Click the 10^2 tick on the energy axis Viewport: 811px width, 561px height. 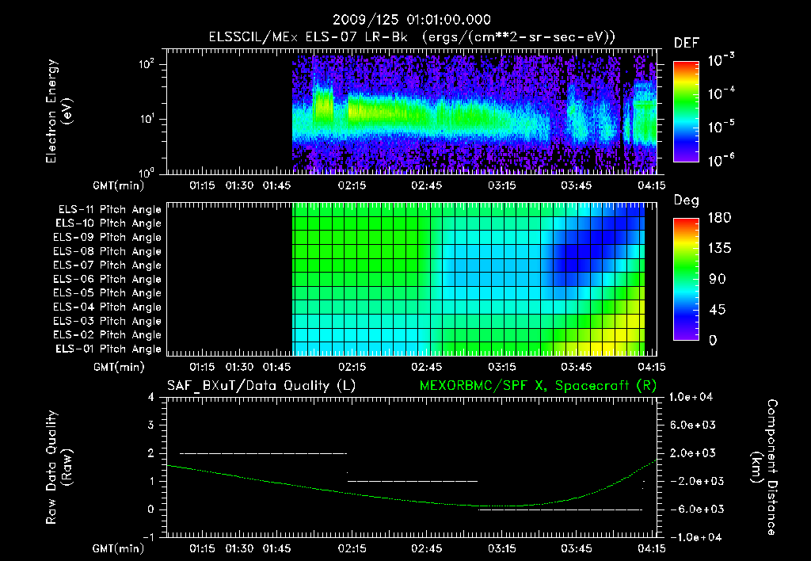click(x=147, y=65)
